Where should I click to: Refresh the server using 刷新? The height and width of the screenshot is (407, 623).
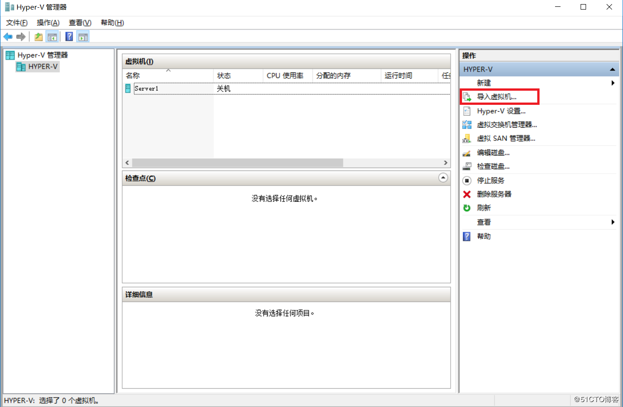tap(484, 208)
